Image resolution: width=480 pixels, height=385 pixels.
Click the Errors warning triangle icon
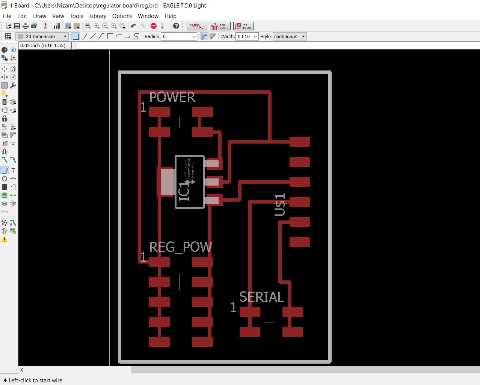click(5, 239)
